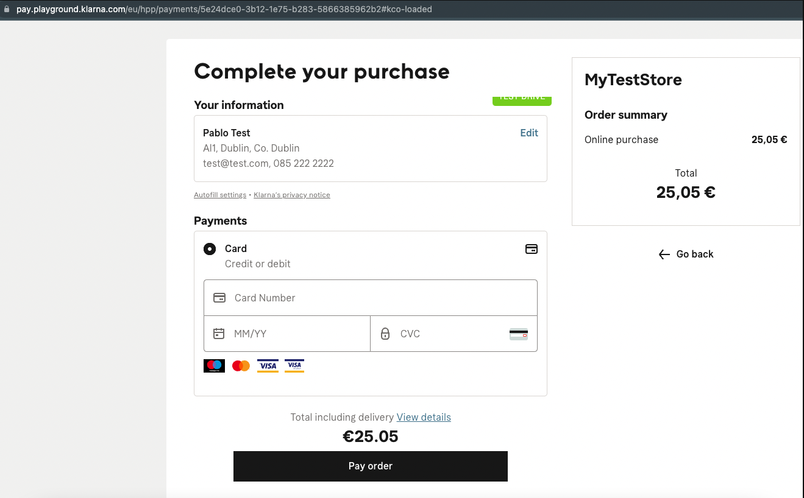Click the Maestro logo
Screen dimensions: 804x498
pos(214,366)
